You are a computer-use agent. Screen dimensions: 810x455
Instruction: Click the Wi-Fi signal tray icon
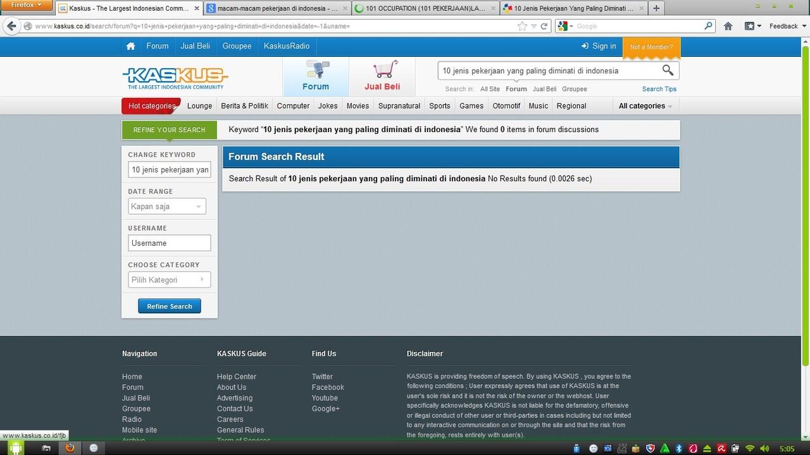click(x=750, y=448)
